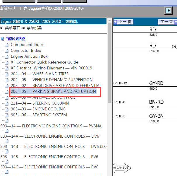Open Component Index entry
177x176 pixels.
tap(27, 45)
